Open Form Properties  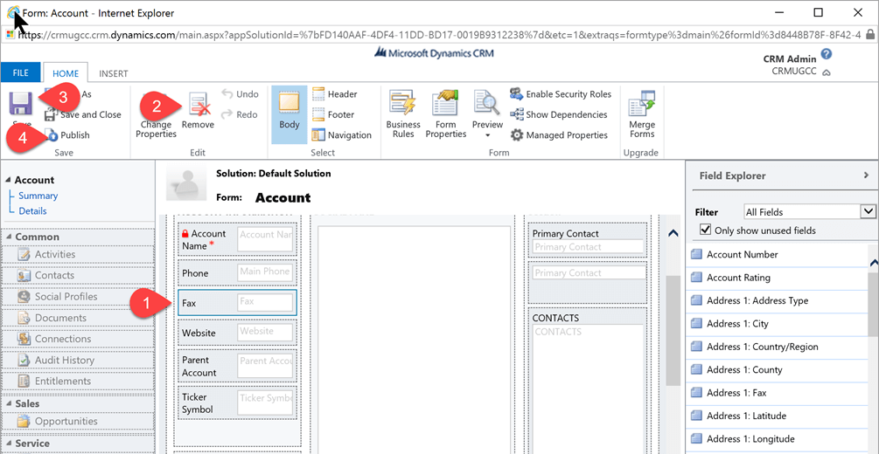(x=446, y=114)
